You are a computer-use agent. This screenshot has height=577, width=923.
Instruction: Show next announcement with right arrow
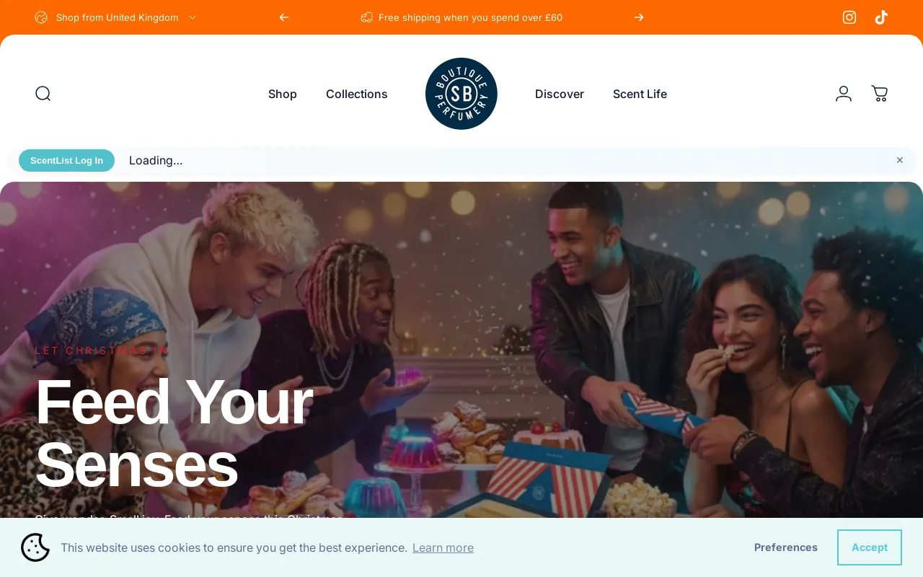(639, 17)
